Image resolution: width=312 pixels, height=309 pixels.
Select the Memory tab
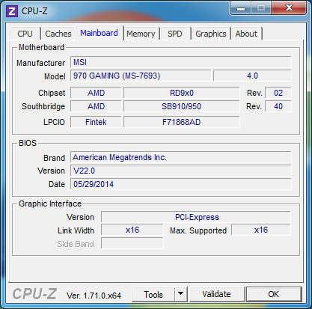[x=141, y=34]
